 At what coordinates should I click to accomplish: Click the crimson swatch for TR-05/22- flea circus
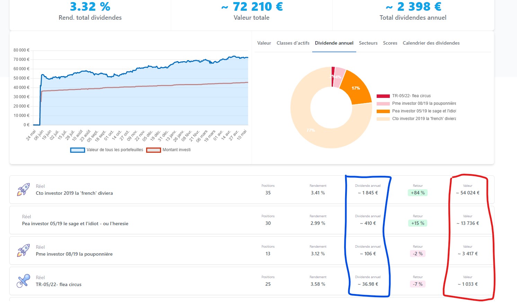(383, 96)
